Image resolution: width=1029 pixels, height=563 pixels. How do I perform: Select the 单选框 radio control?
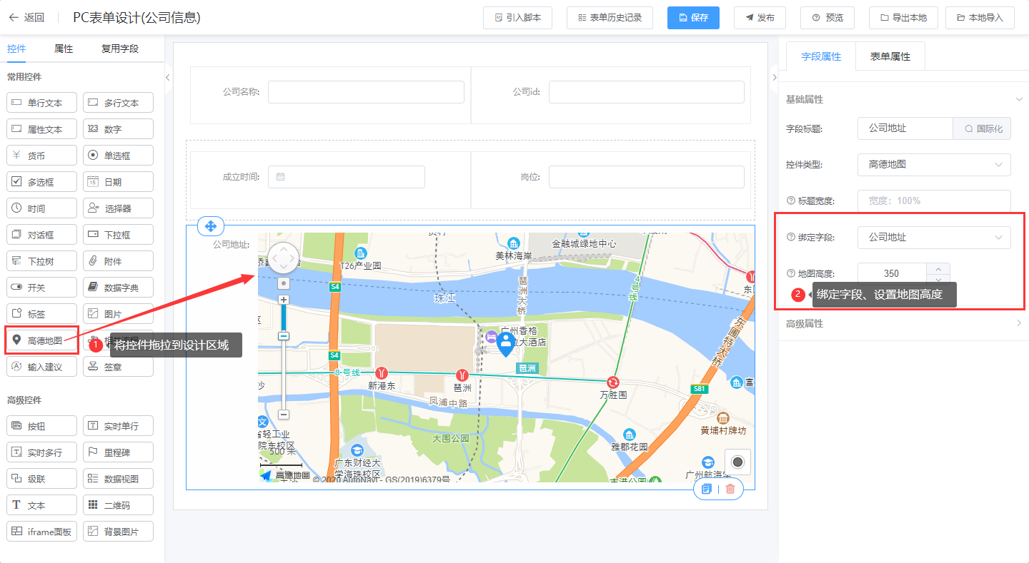point(118,156)
